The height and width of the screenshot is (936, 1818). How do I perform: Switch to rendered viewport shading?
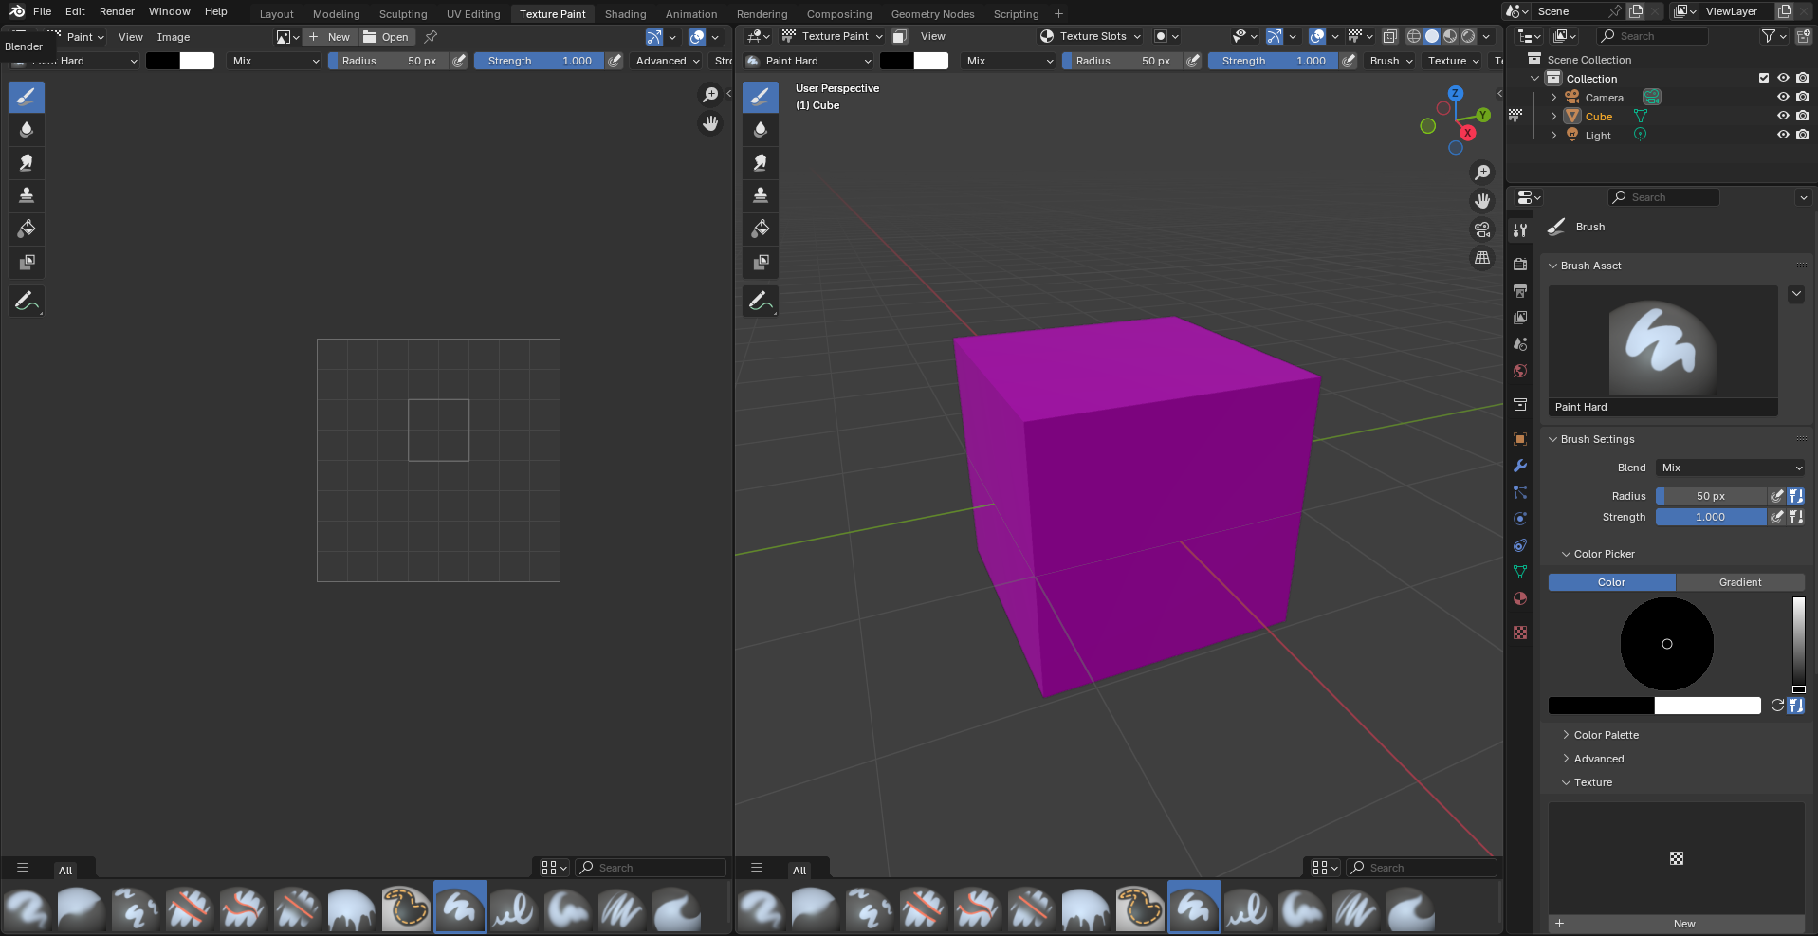coord(1468,36)
